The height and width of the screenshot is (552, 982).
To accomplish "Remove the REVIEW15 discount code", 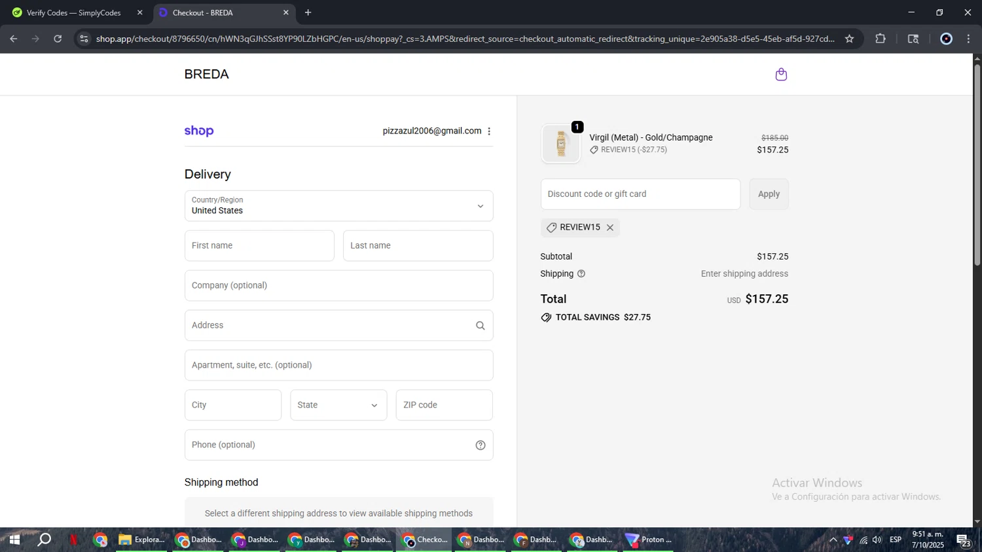I will pyautogui.click(x=609, y=228).
